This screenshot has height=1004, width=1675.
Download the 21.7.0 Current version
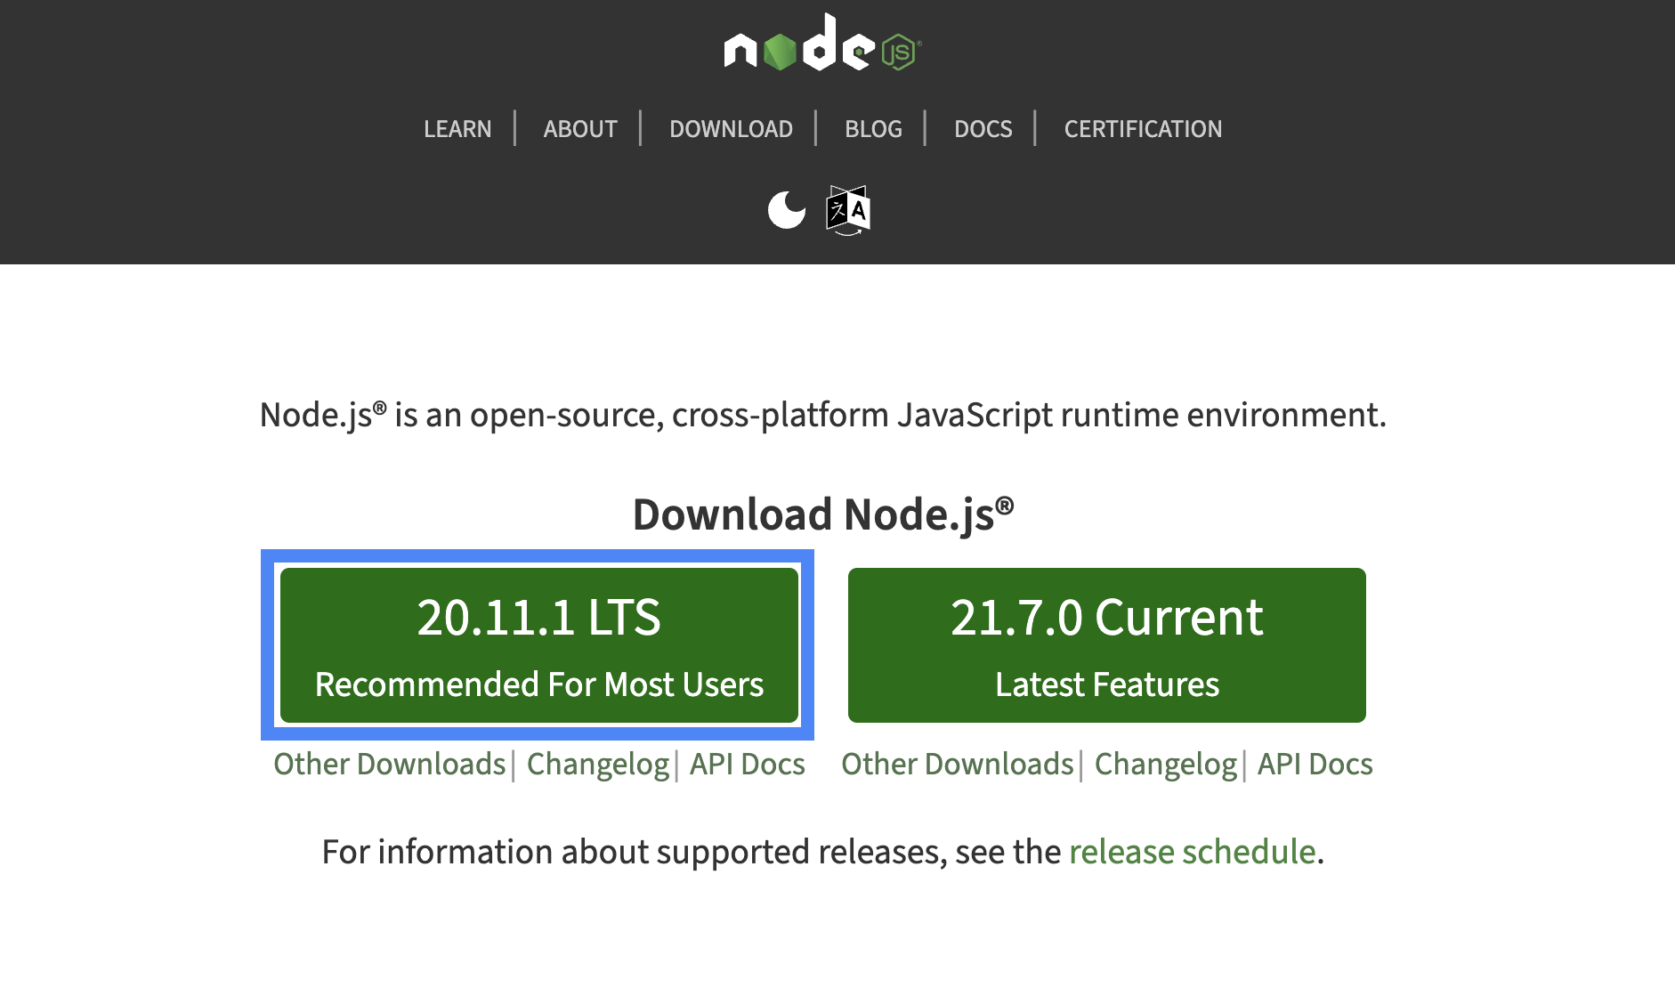pos(1107,645)
